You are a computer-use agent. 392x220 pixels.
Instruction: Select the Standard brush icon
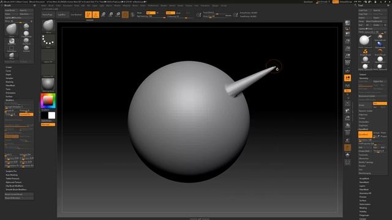pyautogui.click(x=26, y=41)
